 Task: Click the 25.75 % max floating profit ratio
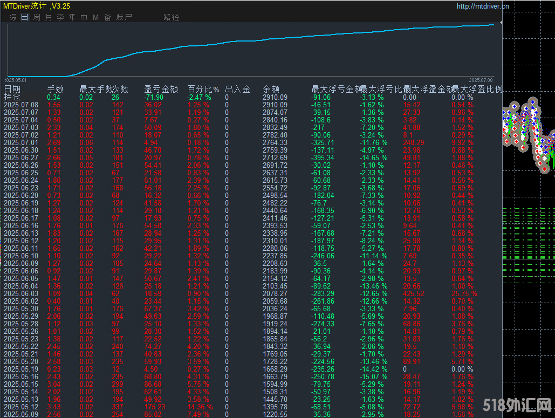(x=464, y=294)
